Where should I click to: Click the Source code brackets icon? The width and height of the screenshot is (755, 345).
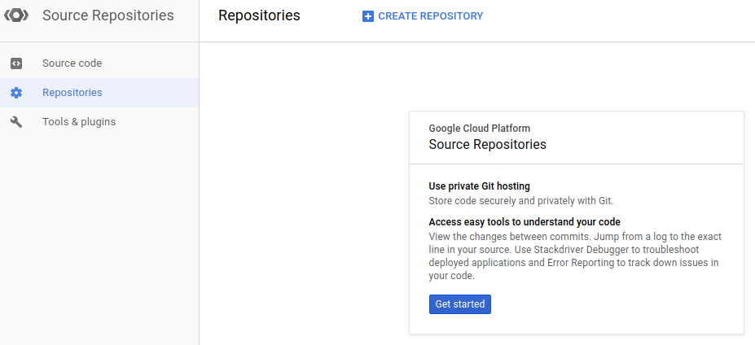(x=16, y=63)
